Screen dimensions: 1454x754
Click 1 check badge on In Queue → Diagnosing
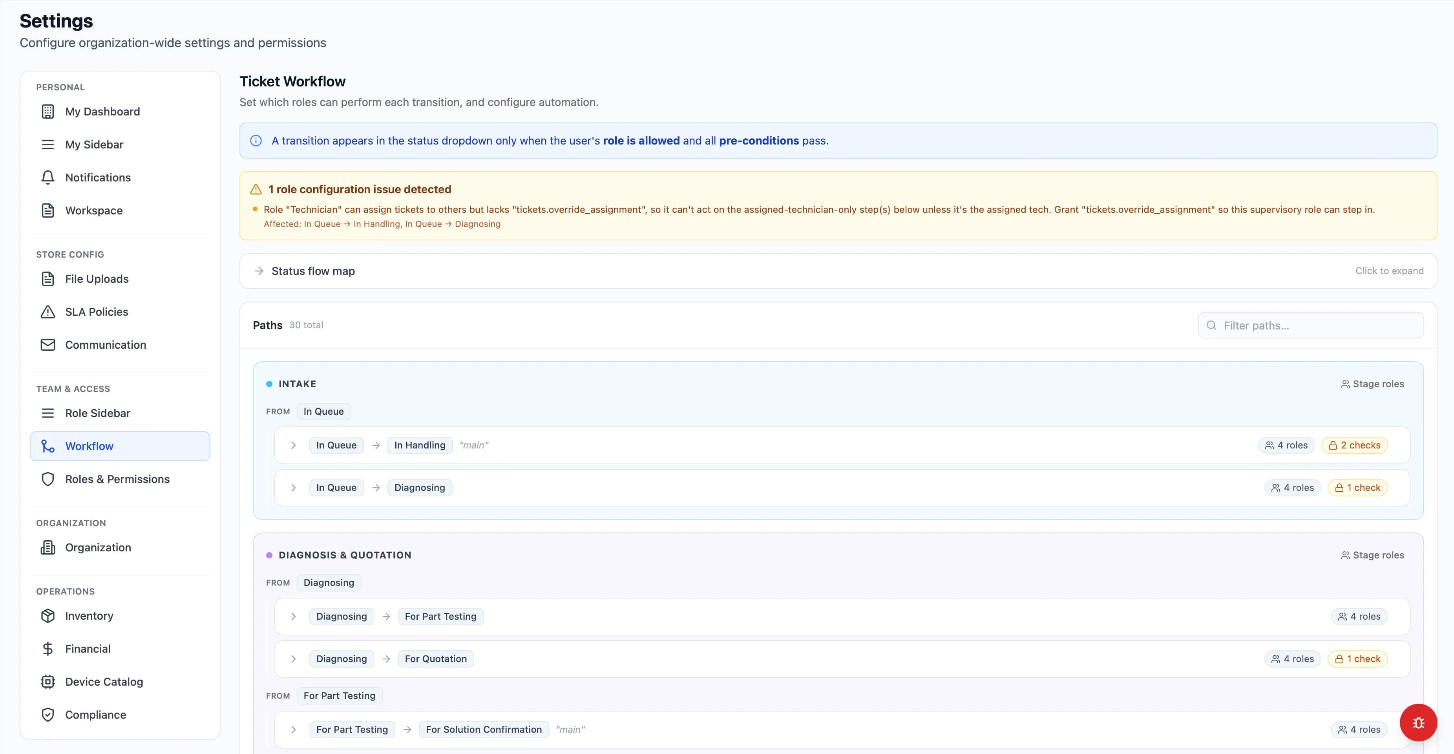(x=1357, y=488)
